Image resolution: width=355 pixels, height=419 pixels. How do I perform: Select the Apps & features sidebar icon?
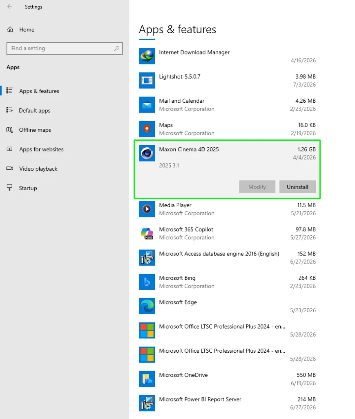point(10,90)
